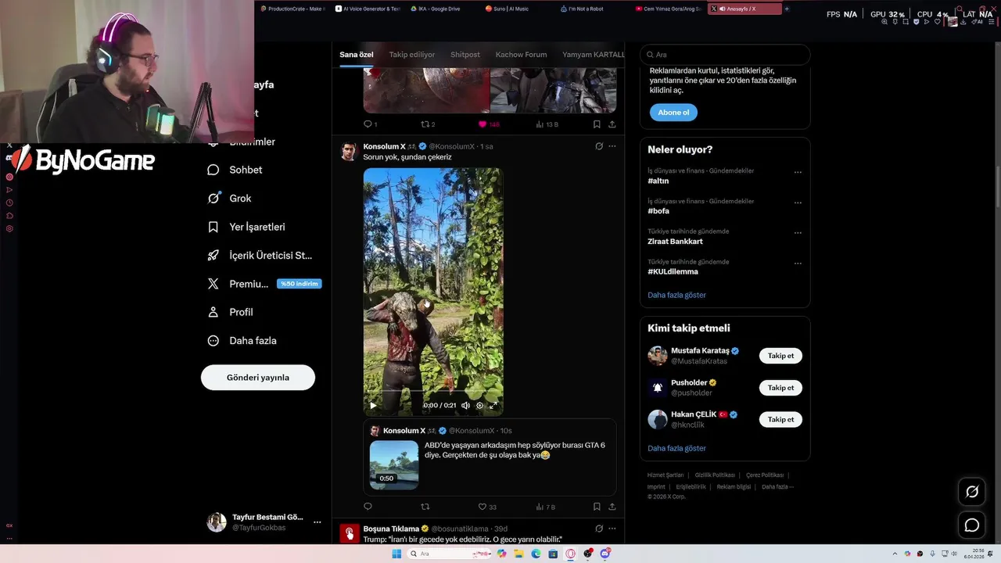Select the Sana özel tab
The height and width of the screenshot is (563, 1001).
[x=357, y=55]
